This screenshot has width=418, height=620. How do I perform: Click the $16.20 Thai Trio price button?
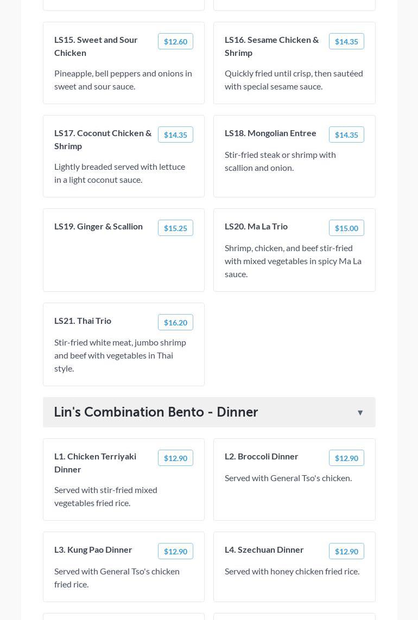(x=175, y=323)
